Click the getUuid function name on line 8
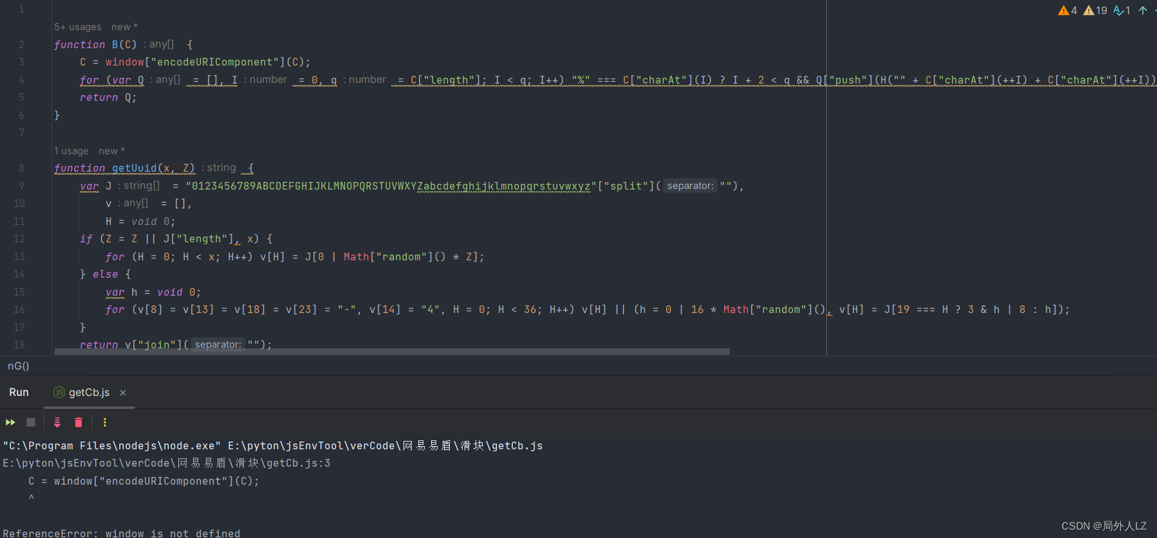This screenshot has height=538, width=1157. pos(134,168)
